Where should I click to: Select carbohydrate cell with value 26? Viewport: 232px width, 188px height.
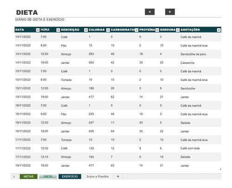112,88
